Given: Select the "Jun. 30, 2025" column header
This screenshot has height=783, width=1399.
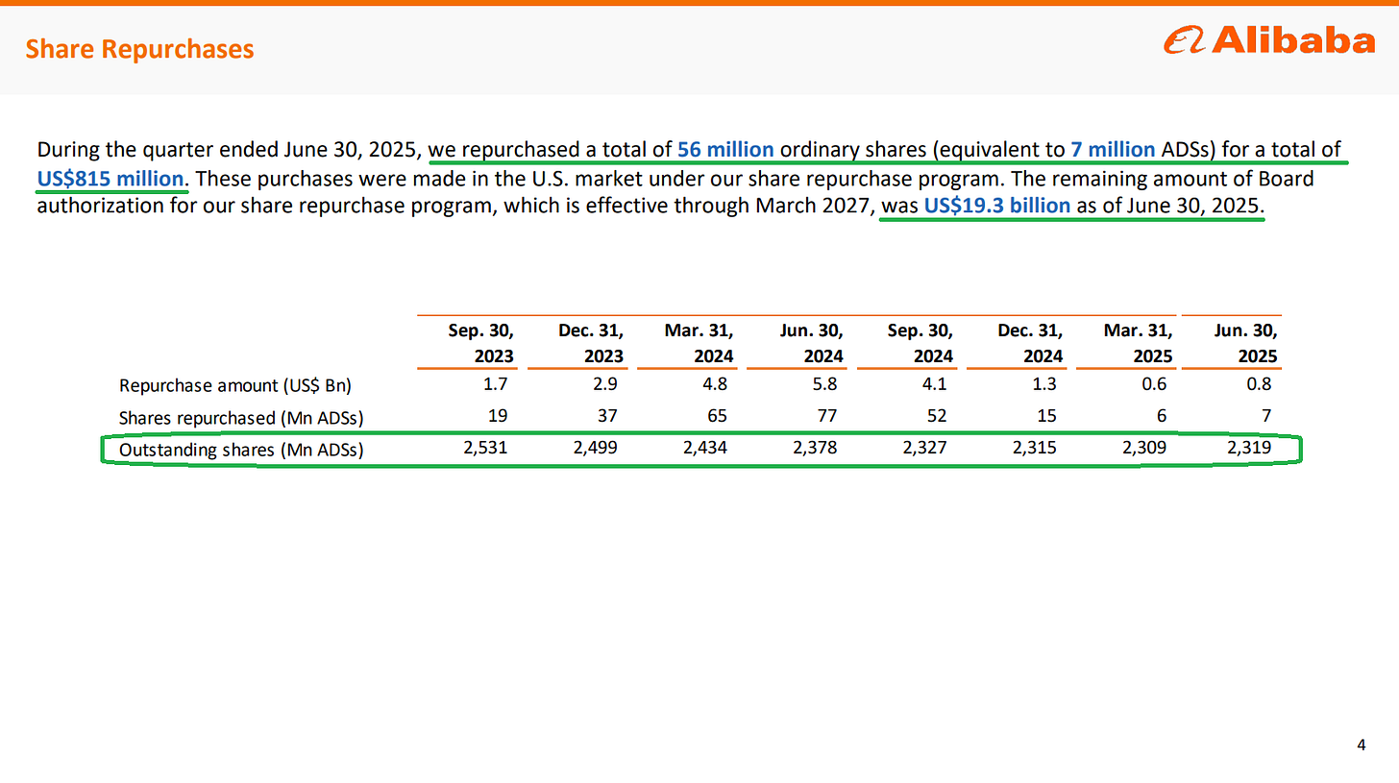Looking at the screenshot, I should (x=1246, y=343).
